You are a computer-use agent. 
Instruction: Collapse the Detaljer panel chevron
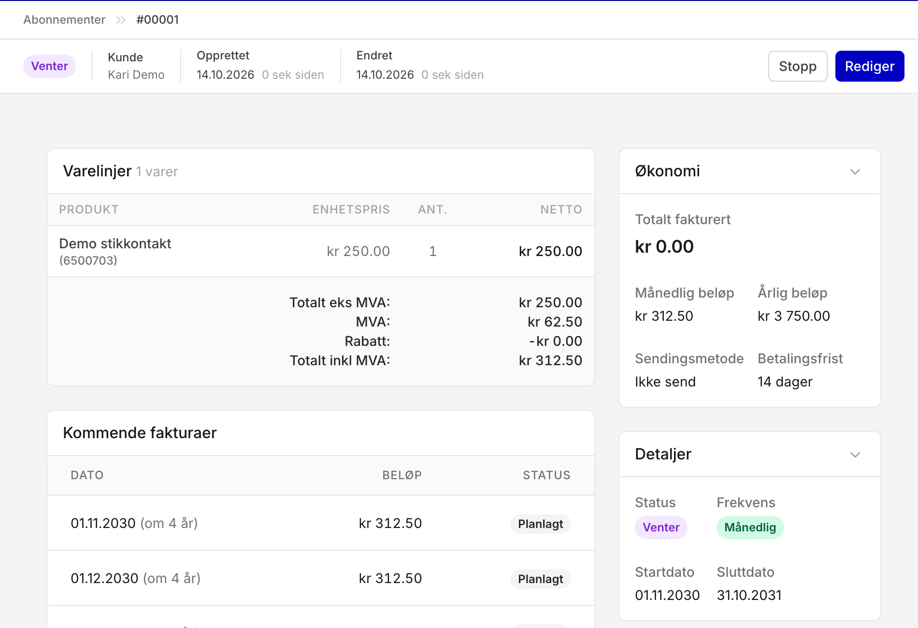(855, 455)
